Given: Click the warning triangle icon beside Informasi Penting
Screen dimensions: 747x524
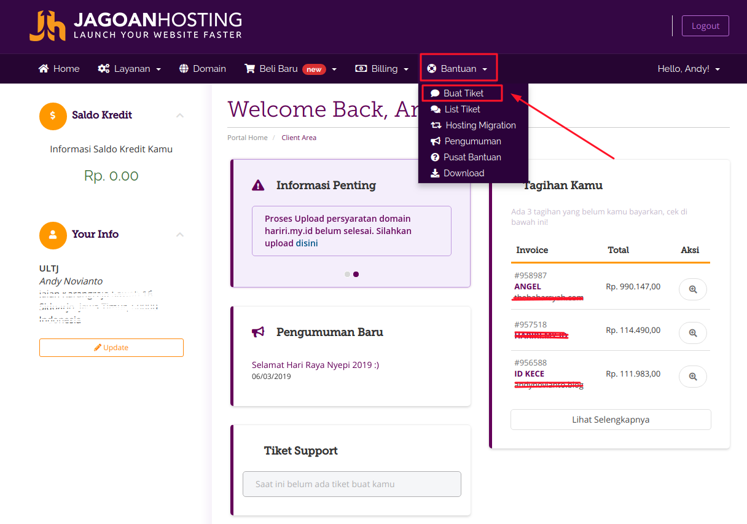Looking at the screenshot, I should (x=258, y=186).
